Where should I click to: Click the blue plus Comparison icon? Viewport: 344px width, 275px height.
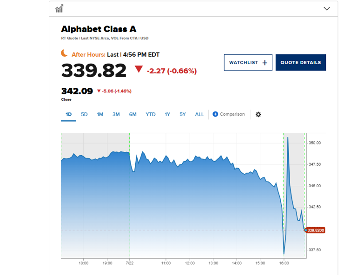click(215, 114)
